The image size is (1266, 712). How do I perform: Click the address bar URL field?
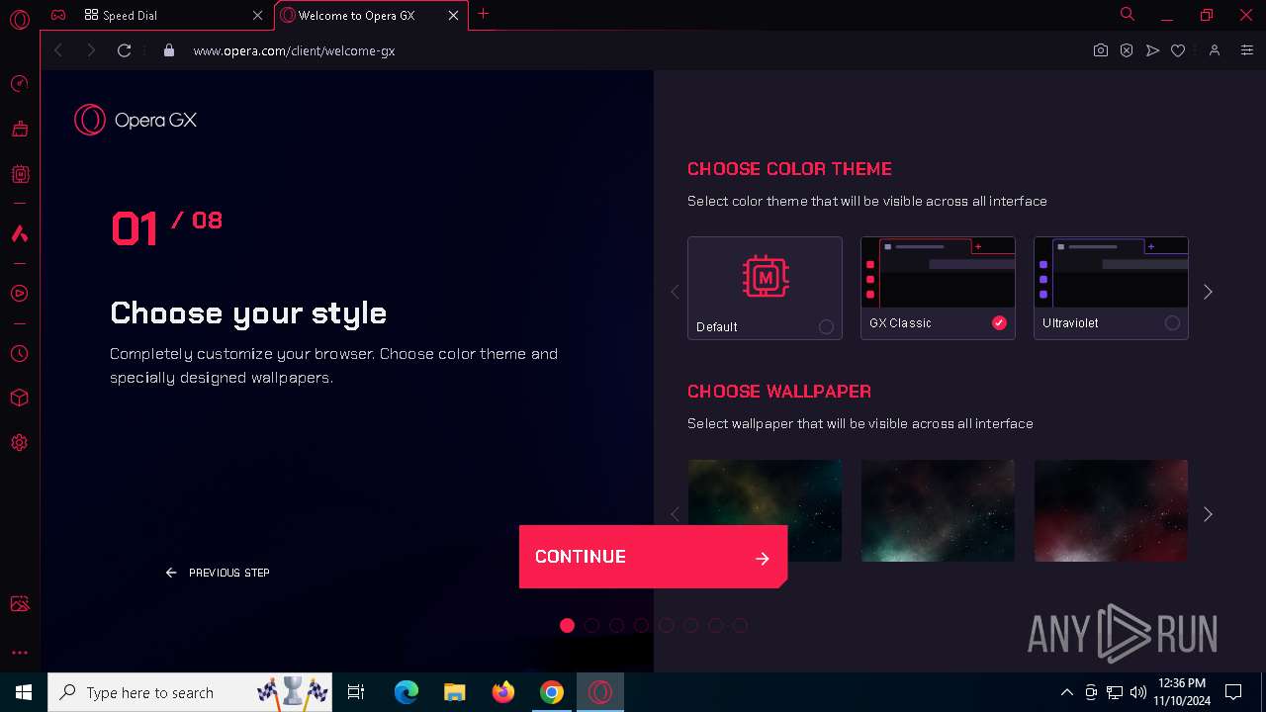click(633, 50)
